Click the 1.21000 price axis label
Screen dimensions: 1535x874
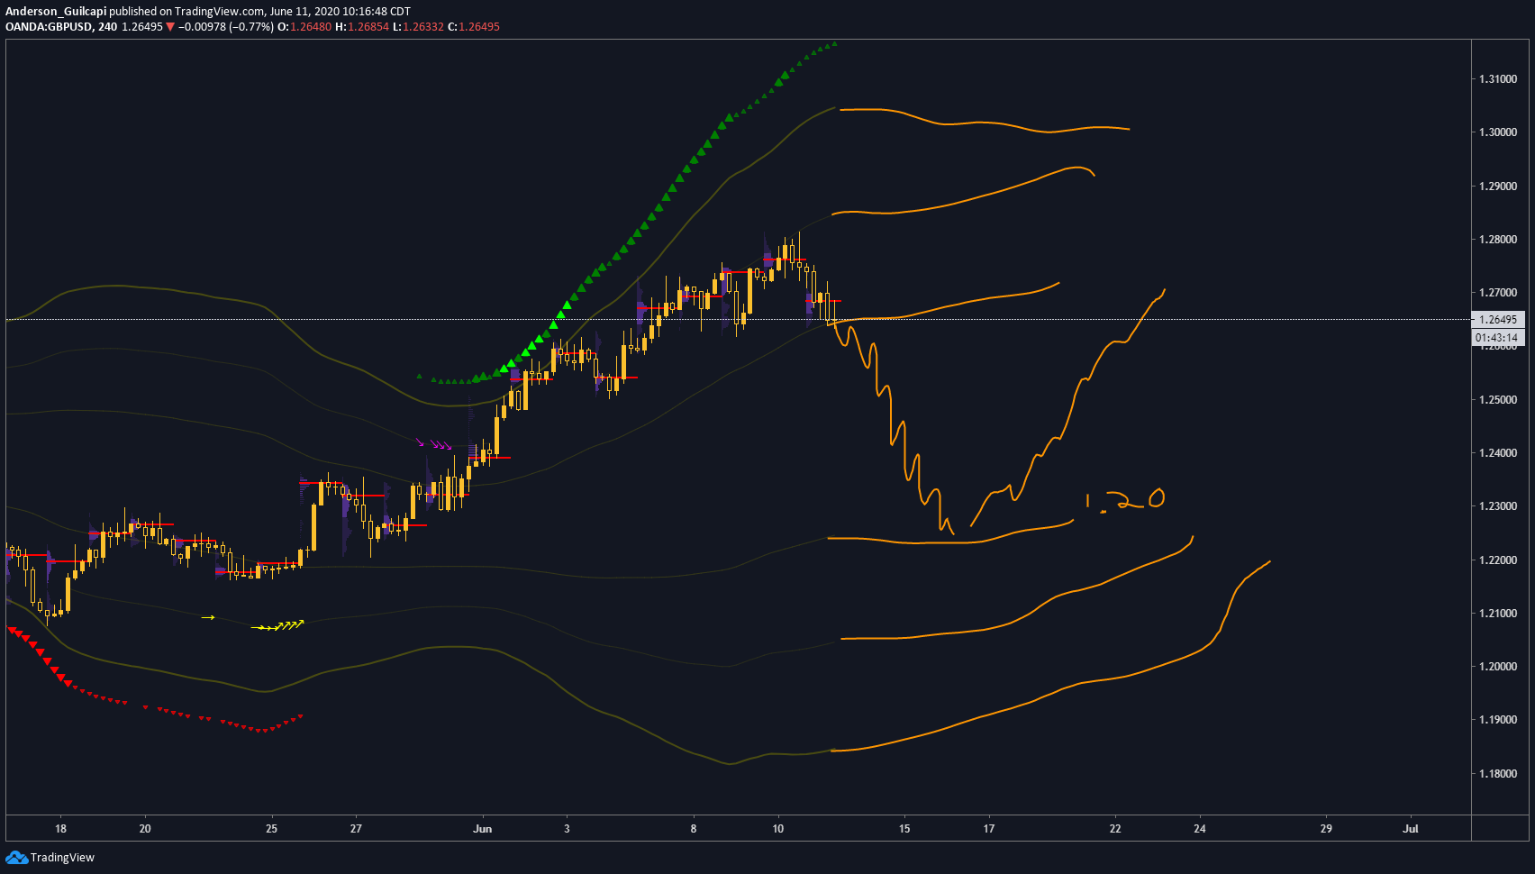click(1497, 614)
